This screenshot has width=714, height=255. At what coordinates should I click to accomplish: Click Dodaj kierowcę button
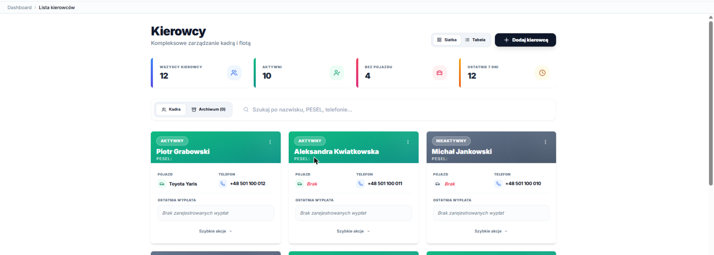coord(525,40)
